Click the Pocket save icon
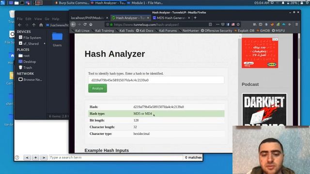 pyautogui.click(x=223, y=25)
